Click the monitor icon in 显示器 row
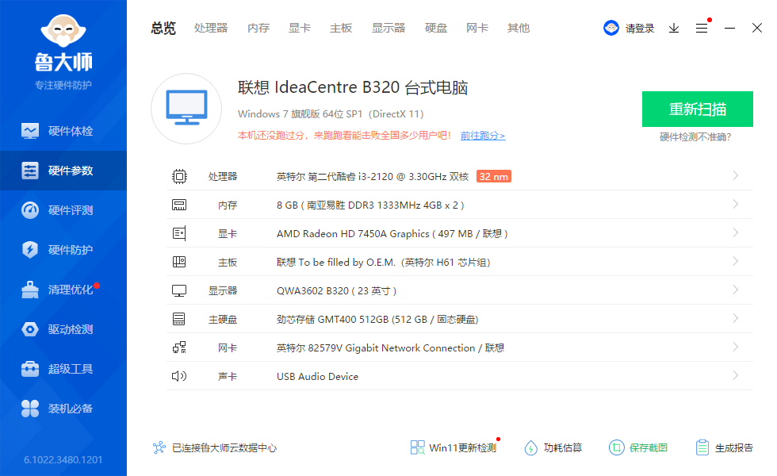Screen dimensions: 777x476 [179, 290]
